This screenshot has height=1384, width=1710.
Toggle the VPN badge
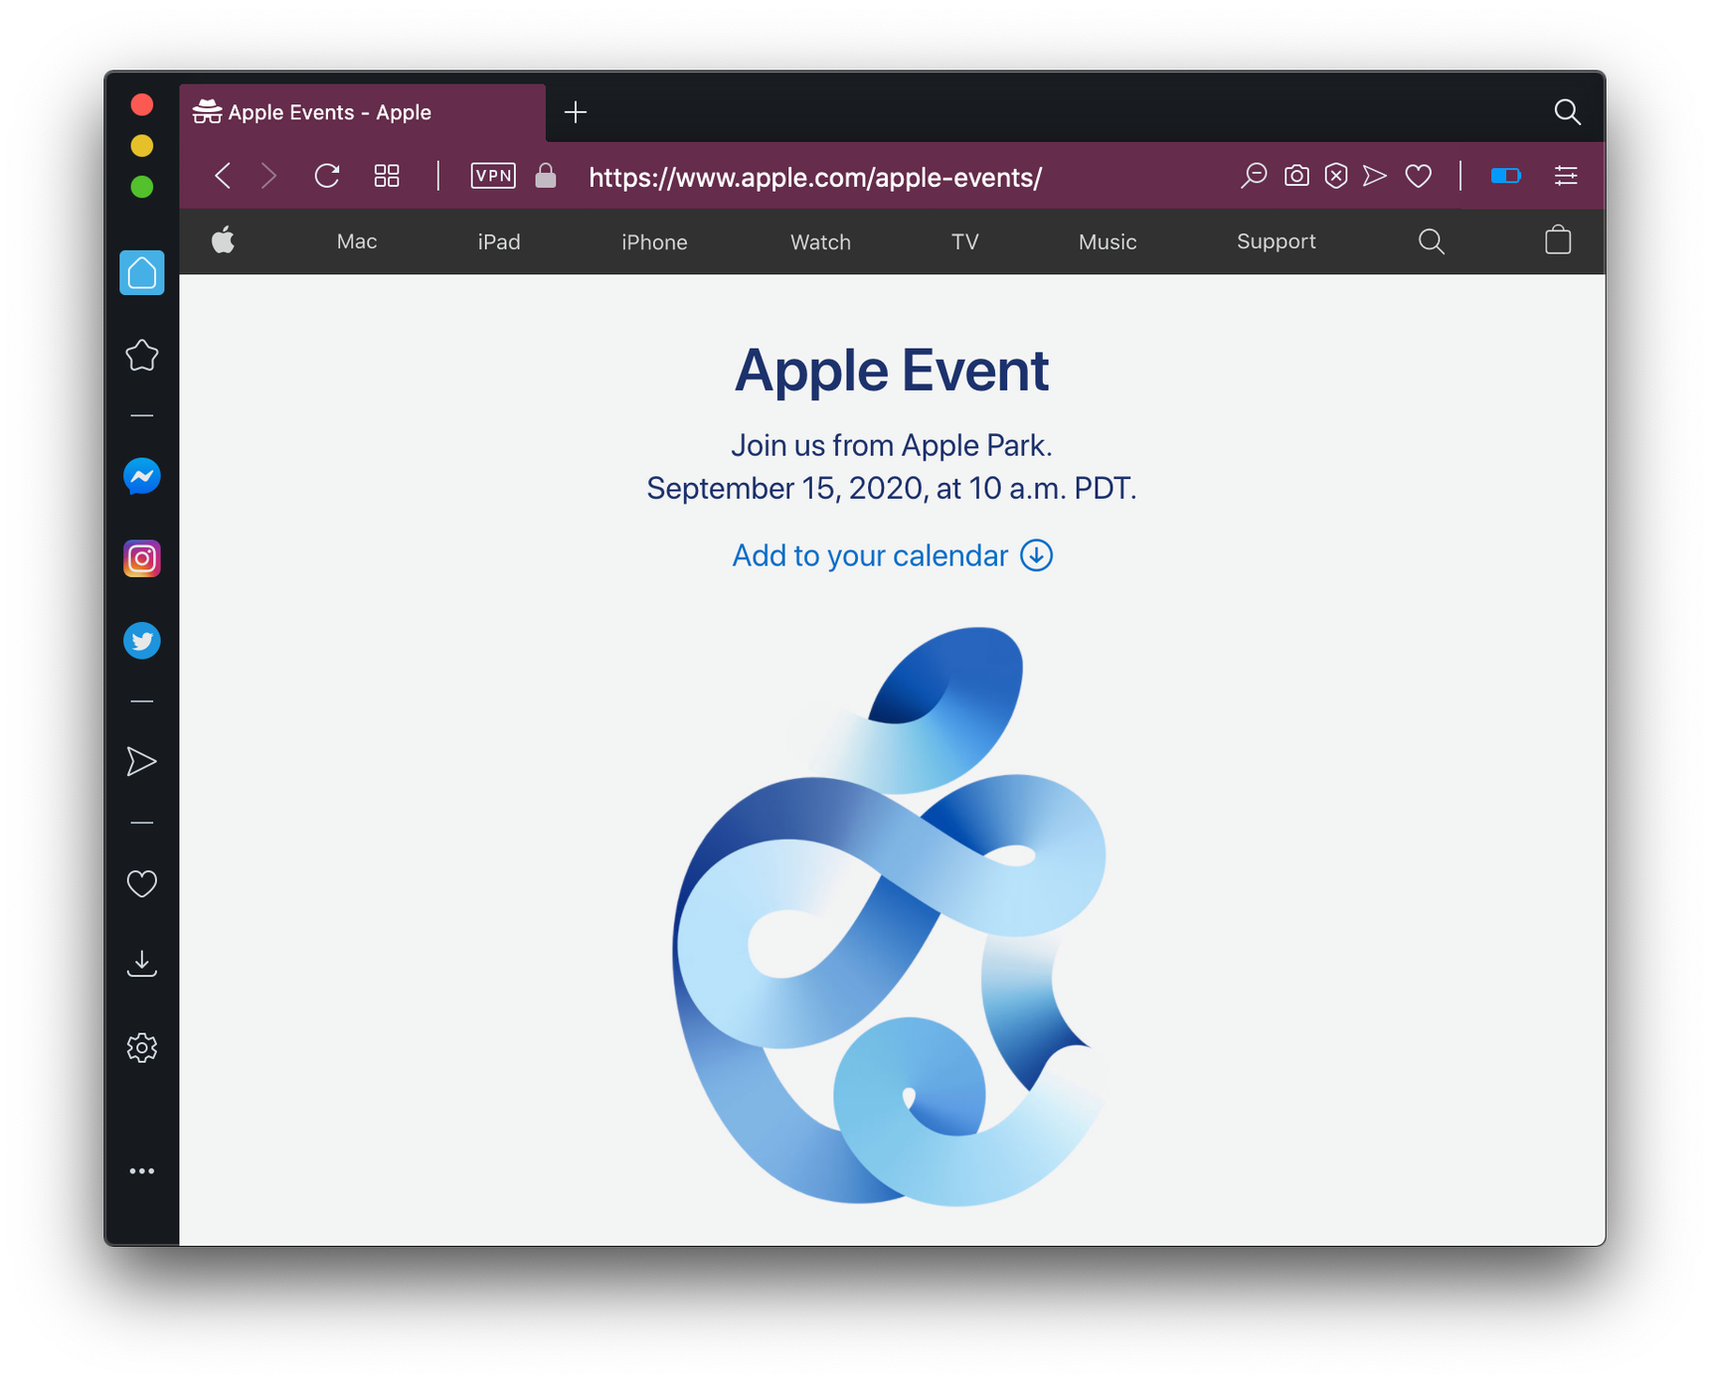tap(493, 176)
